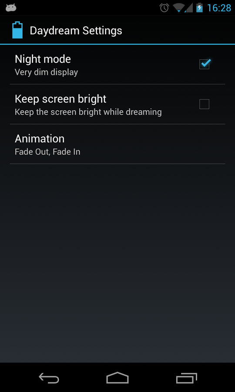The width and height of the screenshot is (235, 392).
Task: Tap the Wi-Fi signal status icon
Action: point(179,8)
